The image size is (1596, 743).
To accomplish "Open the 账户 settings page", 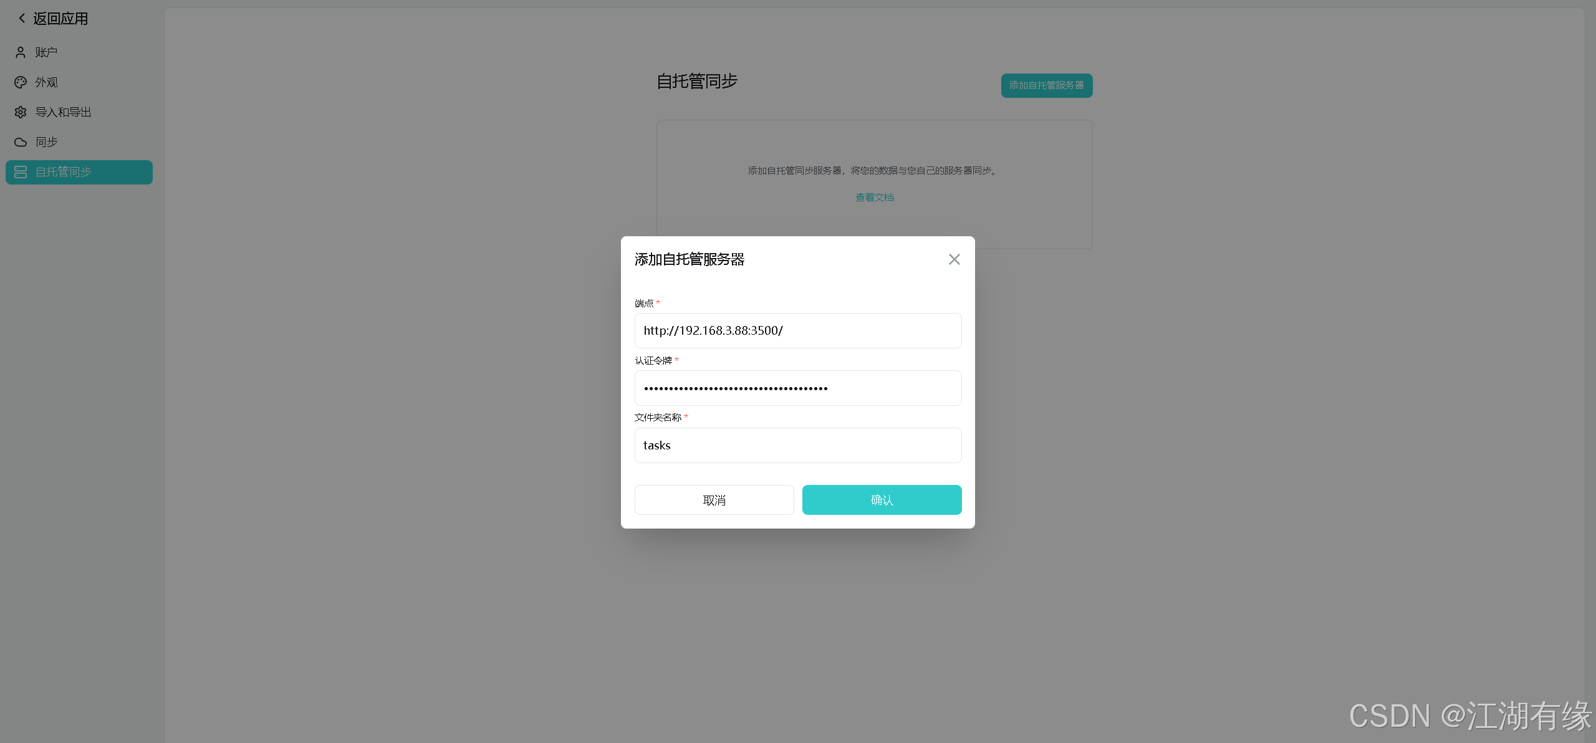I will [45, 52].
